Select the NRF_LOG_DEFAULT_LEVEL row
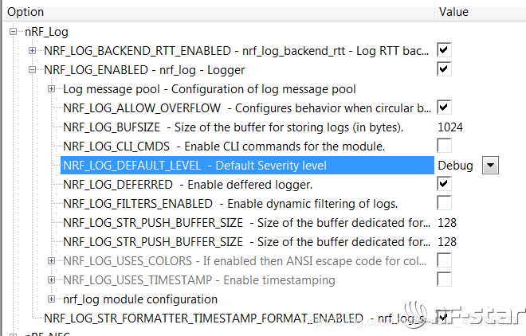 click(x=194, y=165)
